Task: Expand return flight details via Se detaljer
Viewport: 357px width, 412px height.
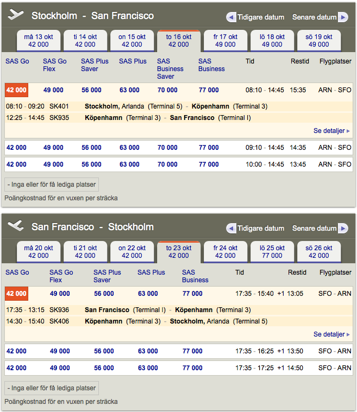Action: [x=331, y=334]
